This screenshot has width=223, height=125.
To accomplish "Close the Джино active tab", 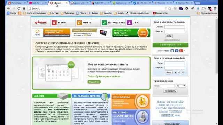I will point(67,3).
